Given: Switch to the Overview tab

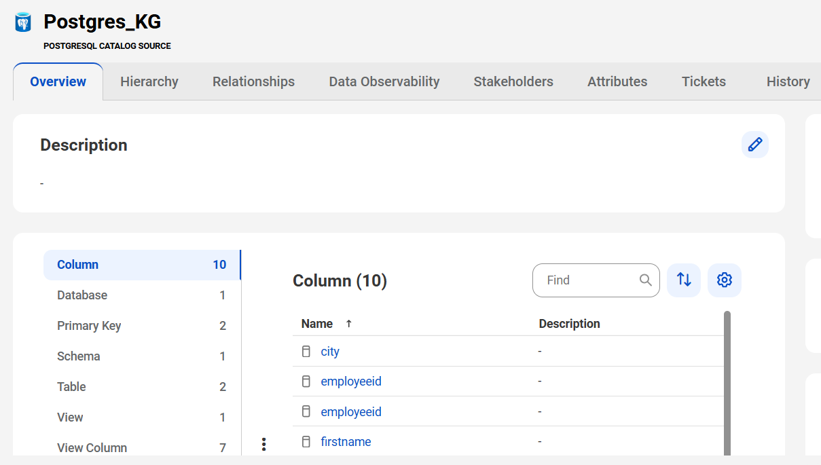Looking at the screenshot, I should point(58,81).
